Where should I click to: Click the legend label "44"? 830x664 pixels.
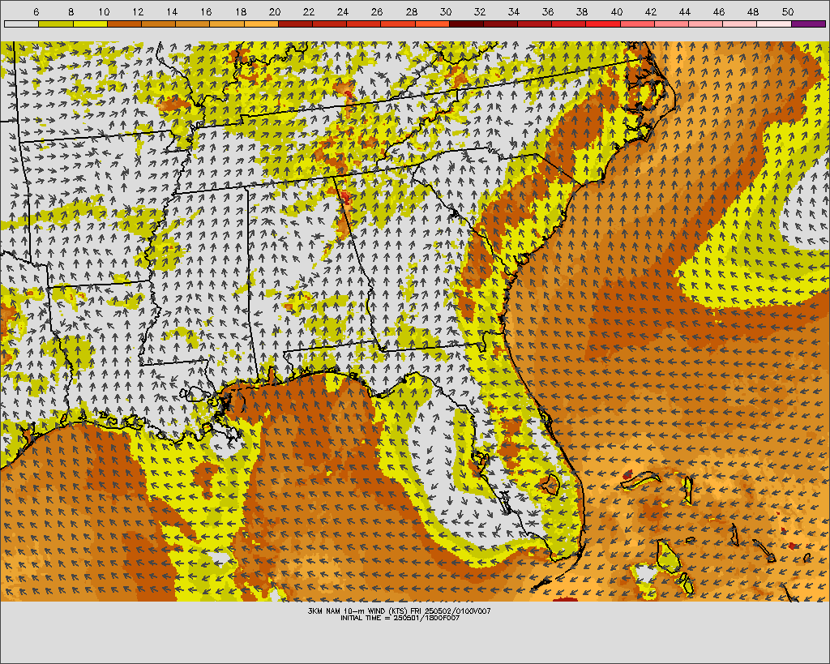(685, 11)
